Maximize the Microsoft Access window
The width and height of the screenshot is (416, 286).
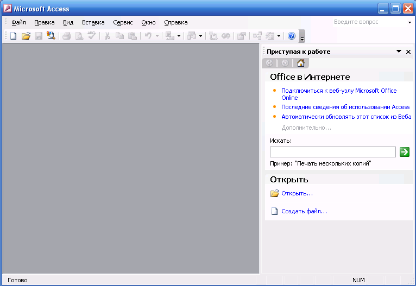click(x=395, y=9)
